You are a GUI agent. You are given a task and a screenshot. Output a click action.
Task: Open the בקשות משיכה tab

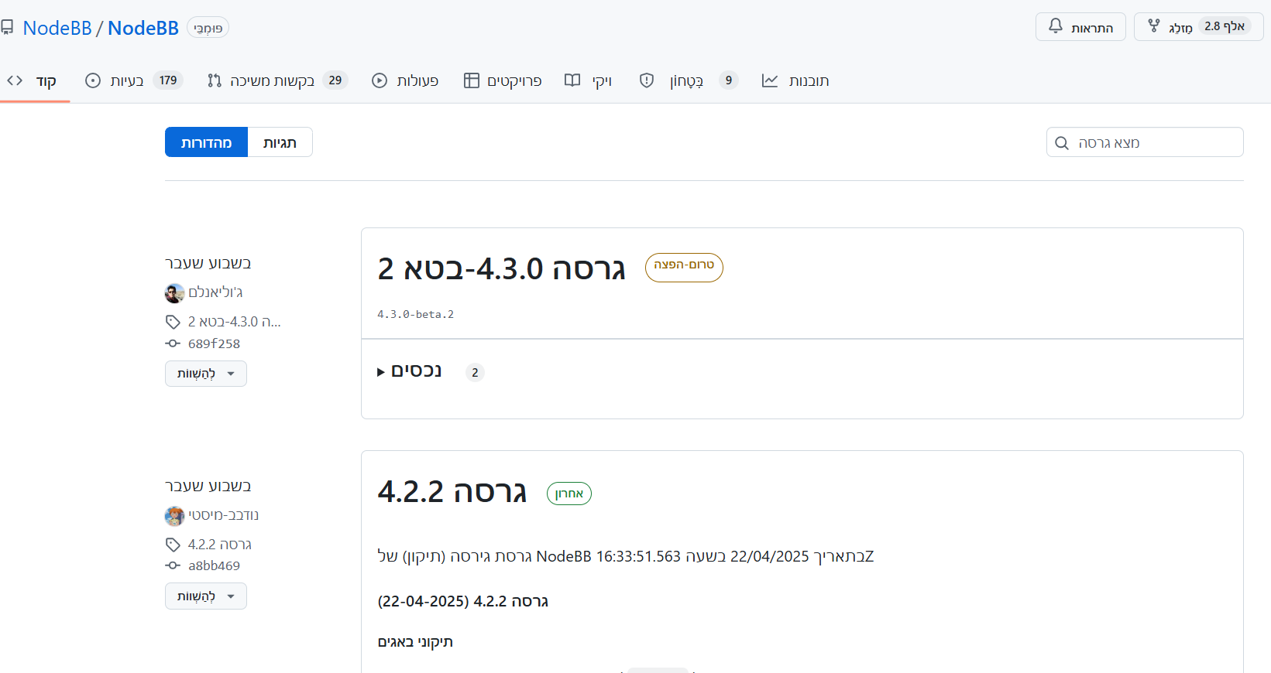(x=277, y=80)
